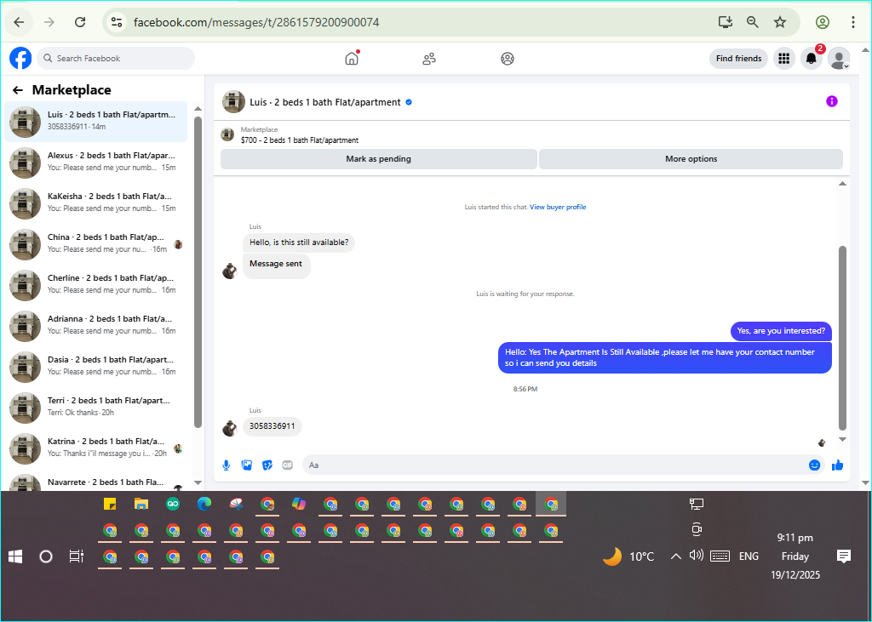This screenshot has width=872, height=622.
Task: Open the site information icon in the address bar
Action: pos(116,22)
